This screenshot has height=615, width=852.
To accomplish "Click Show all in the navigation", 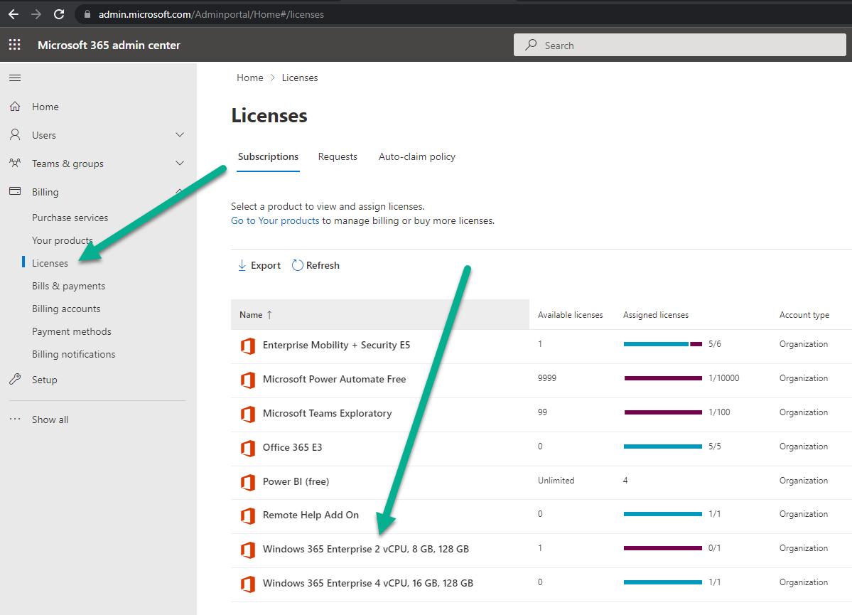I will pos(50,419).
